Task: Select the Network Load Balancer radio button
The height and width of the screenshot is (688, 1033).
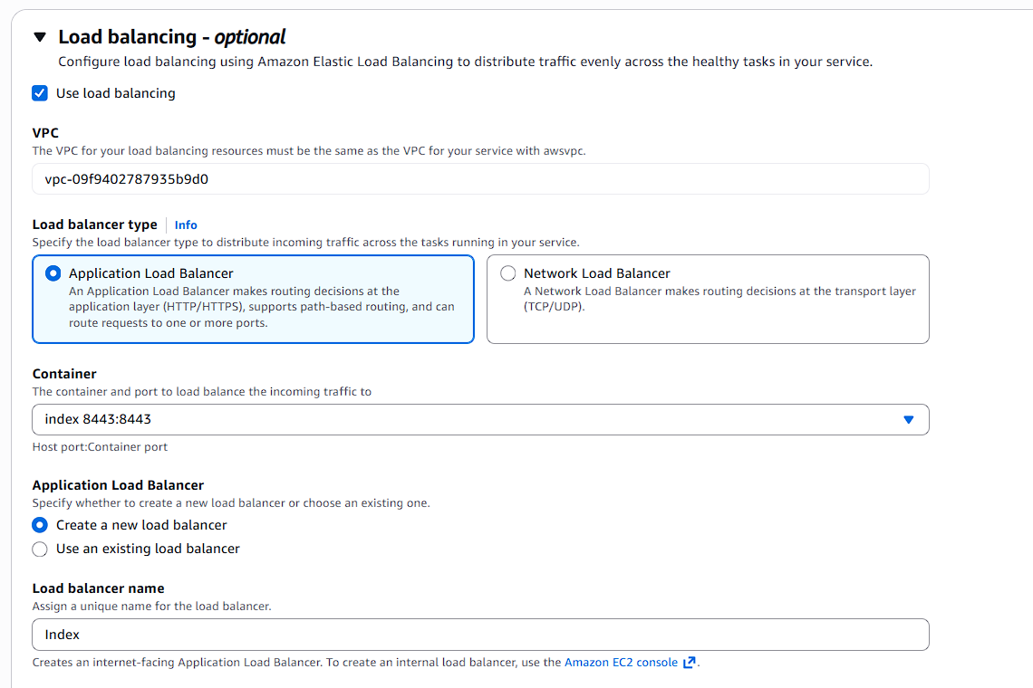Action: (508, 273)
